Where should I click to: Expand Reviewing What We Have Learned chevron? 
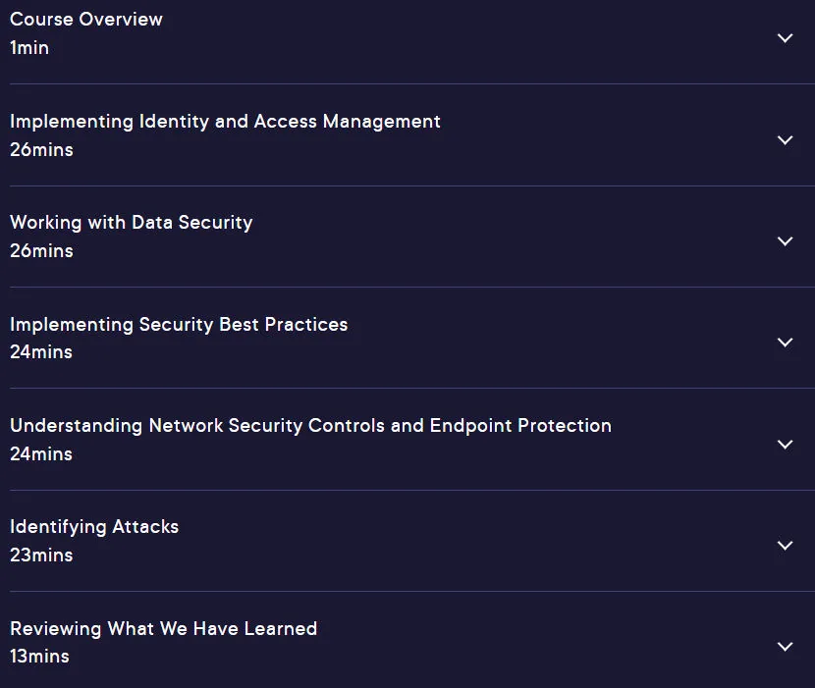tap(785, 647)
